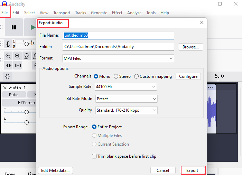Image resolution: width=242 pixels, height=175 pixels.
Task: Select the Stereo channel option
Action: (x=122, y=76)
